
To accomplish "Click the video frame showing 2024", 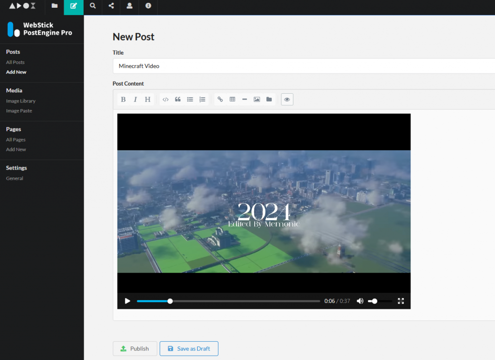I will tap(264, 211).
